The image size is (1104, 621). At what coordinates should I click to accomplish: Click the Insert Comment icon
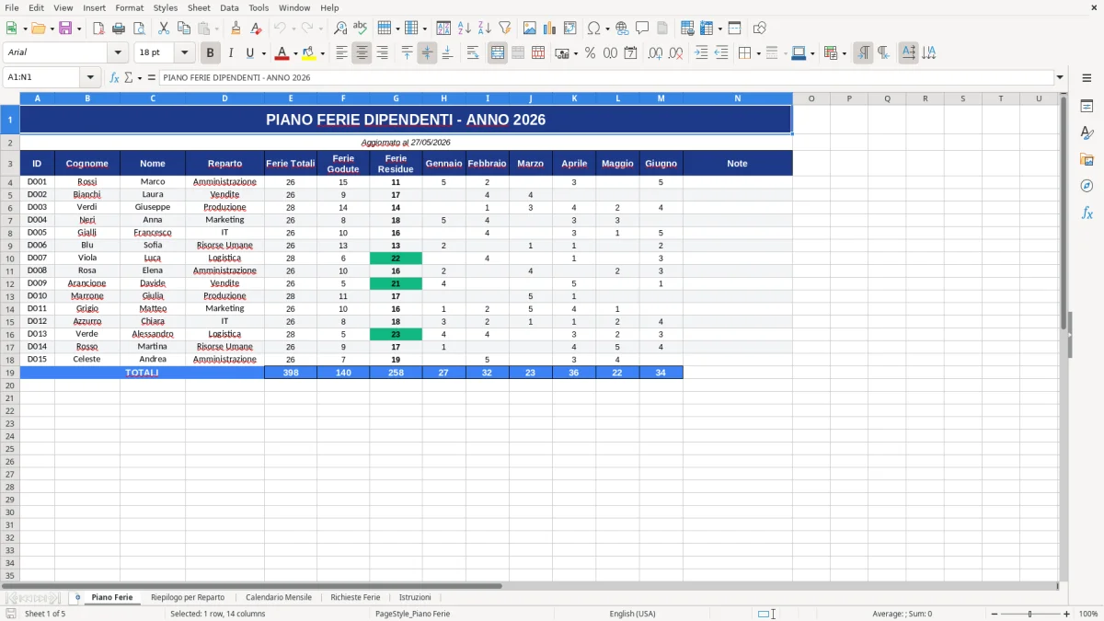click(x=642, y=29)
